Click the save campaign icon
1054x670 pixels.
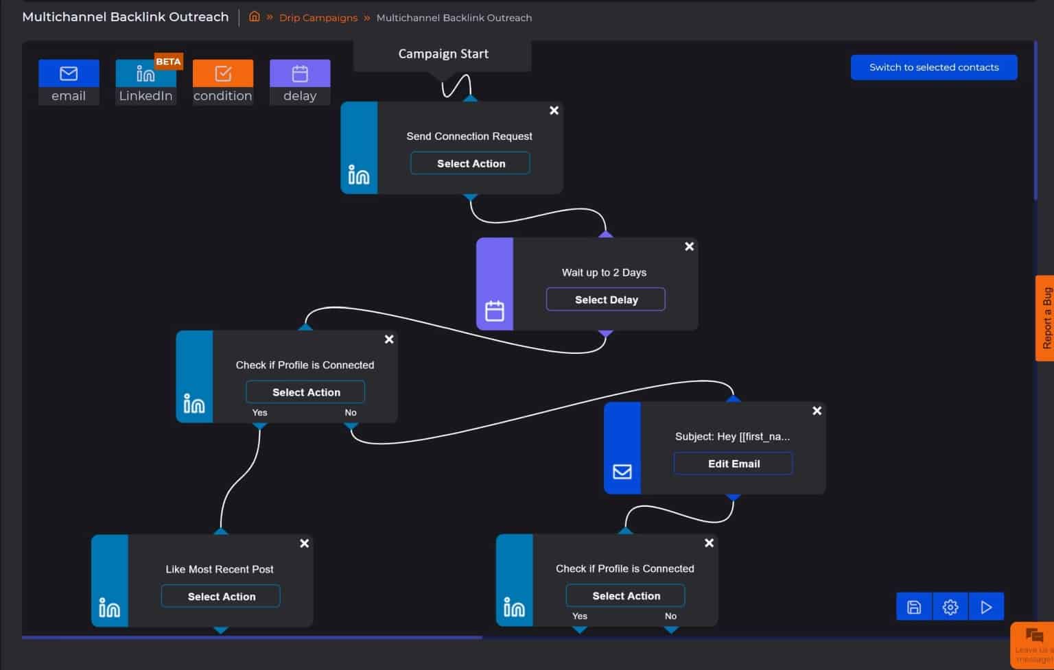914,607
